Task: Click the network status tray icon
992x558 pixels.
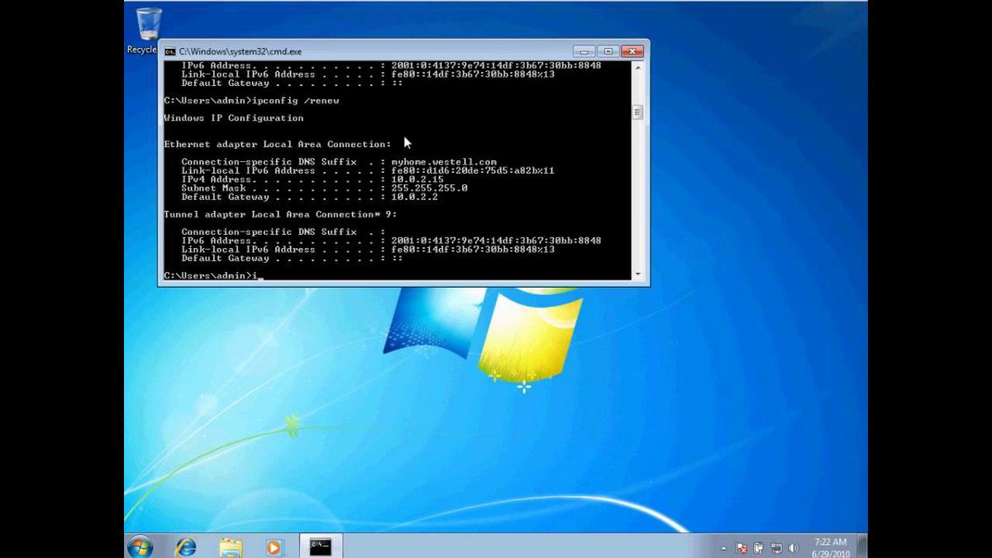Action: point(777,547)
